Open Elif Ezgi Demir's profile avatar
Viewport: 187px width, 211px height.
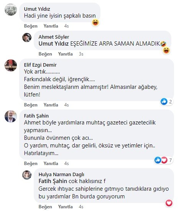point(11,65)
